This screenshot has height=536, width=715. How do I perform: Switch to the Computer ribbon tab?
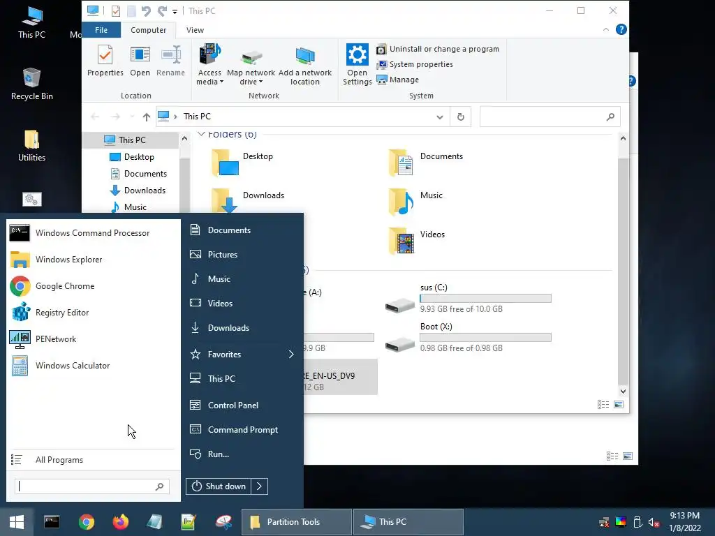[x=148, y=30]
